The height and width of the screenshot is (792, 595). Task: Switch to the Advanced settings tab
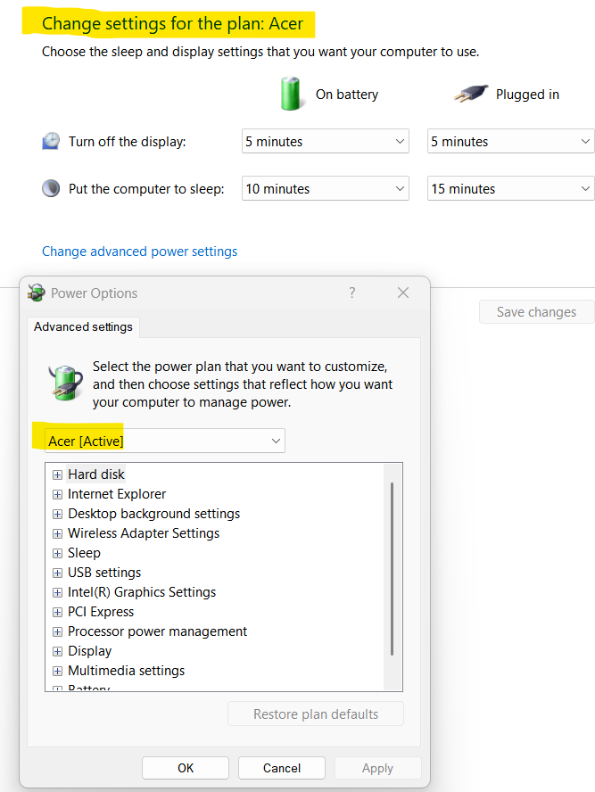tap(83, 326)
